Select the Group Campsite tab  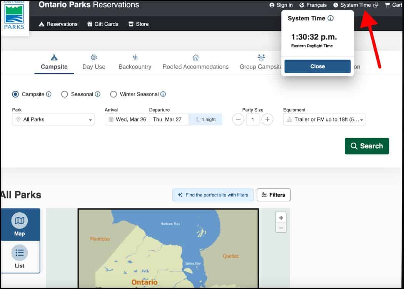tap(260, 62)
